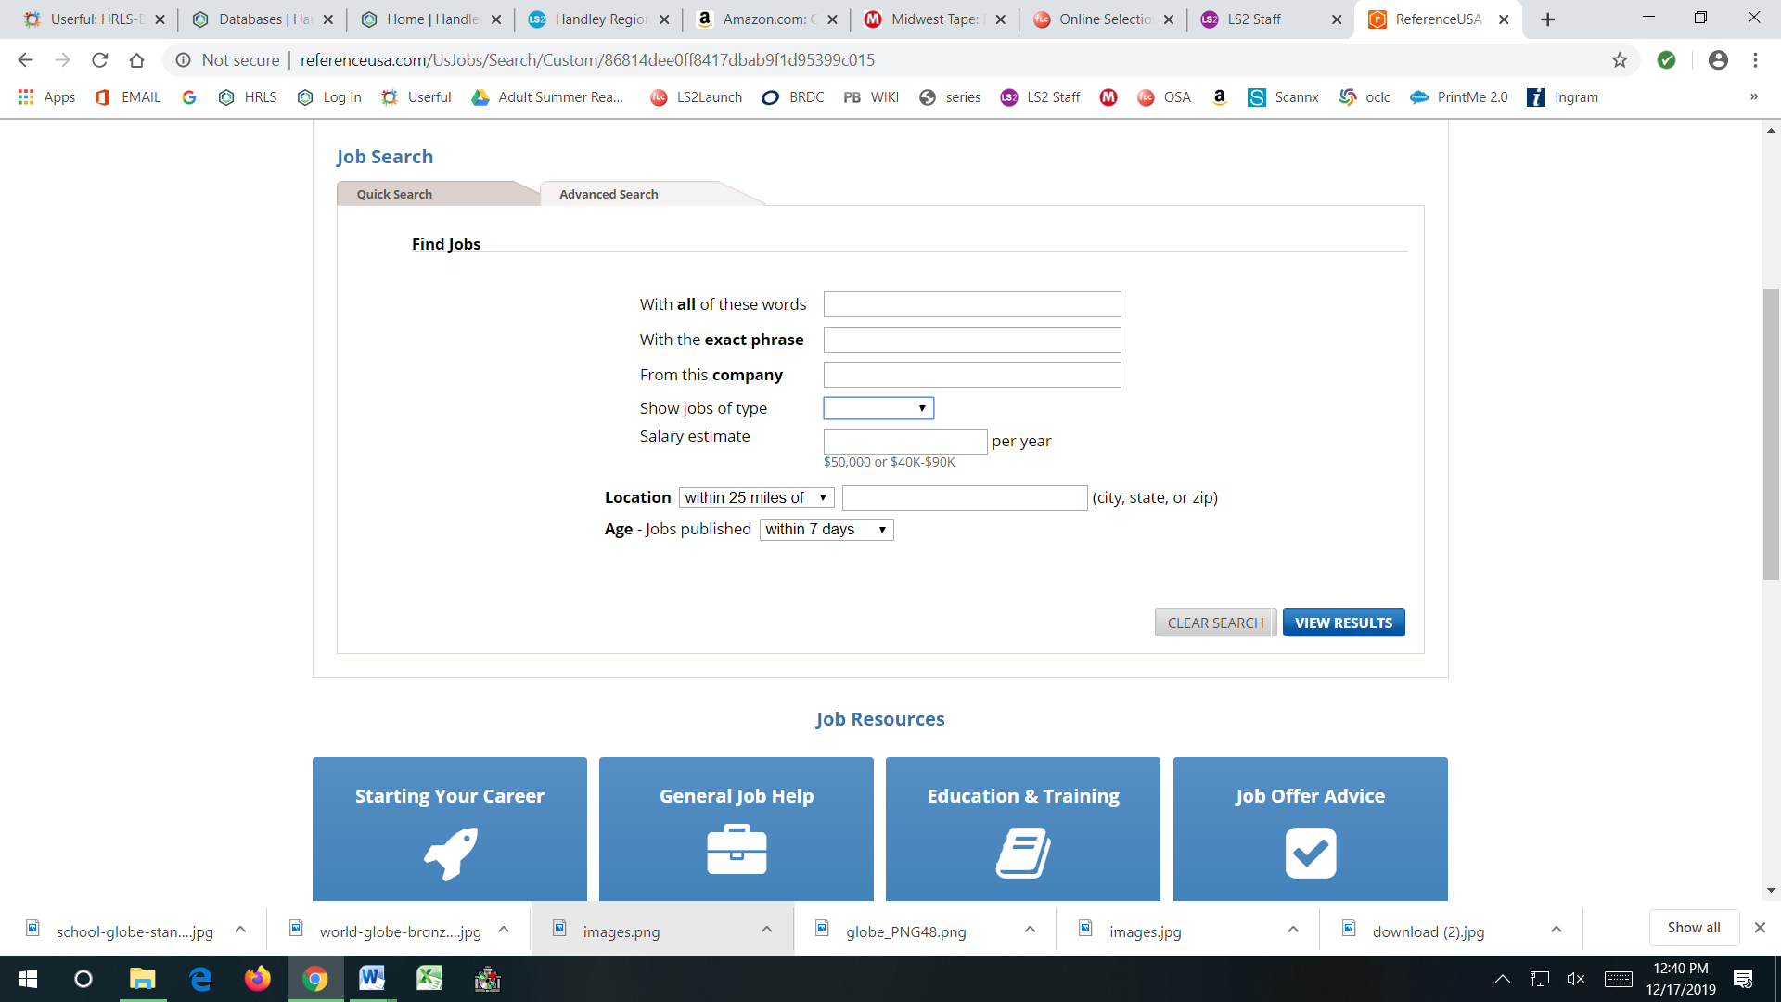Open the Education & Training book icon
This screenshot has width=1781, height=1002.
pyautogui.click(x=1022, y=852)
